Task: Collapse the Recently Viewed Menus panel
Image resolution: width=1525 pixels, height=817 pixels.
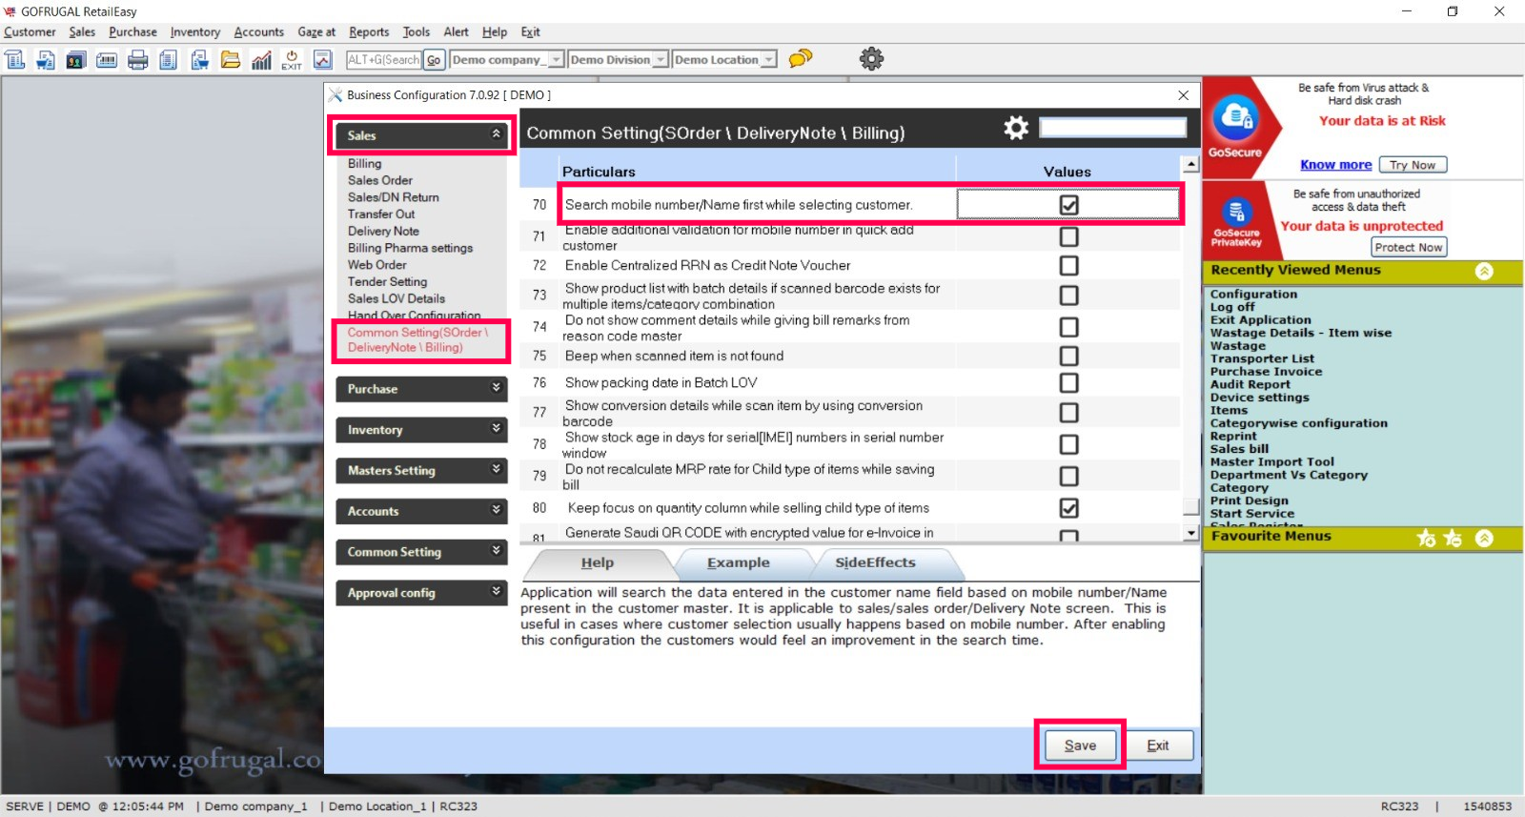Action: [1484, 271]
